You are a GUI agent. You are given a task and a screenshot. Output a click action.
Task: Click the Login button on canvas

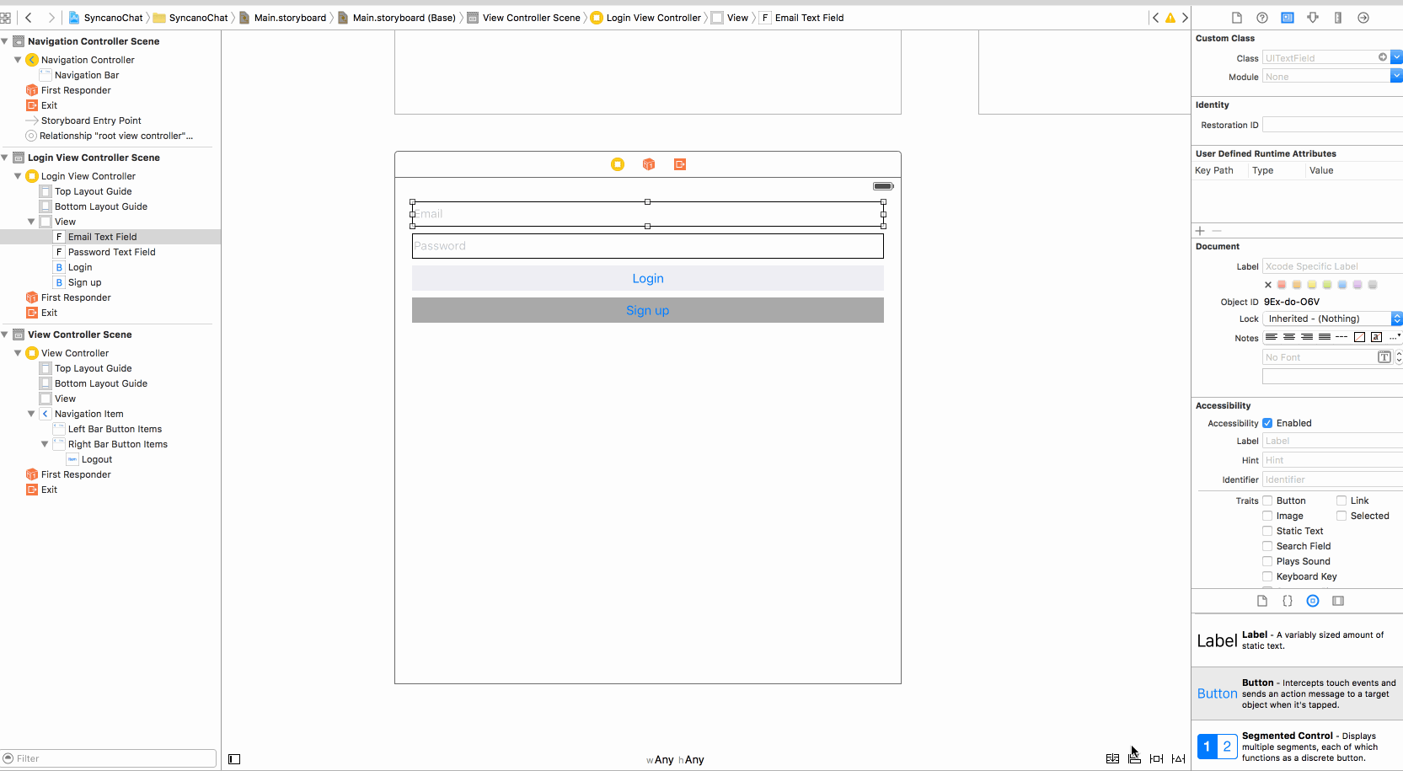coord(648,278)
